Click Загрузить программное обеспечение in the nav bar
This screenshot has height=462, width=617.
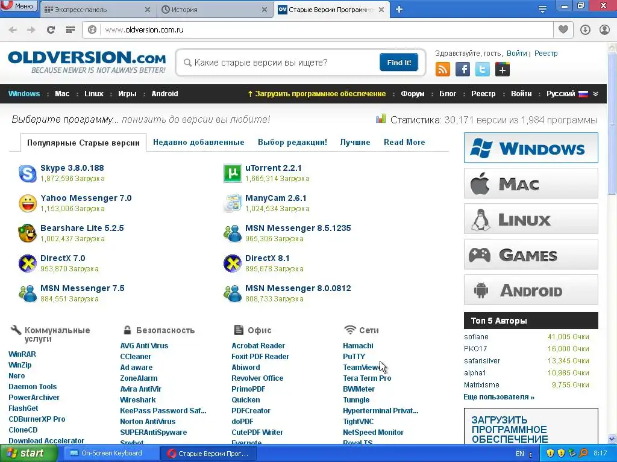(317, 93)
